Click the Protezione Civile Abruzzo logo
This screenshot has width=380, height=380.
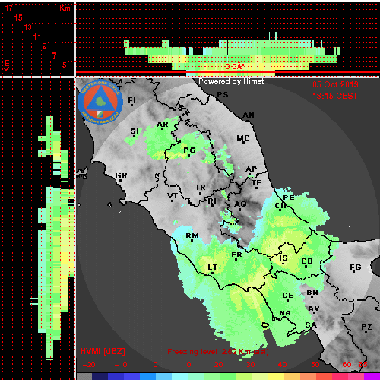[x=100, y=102]
